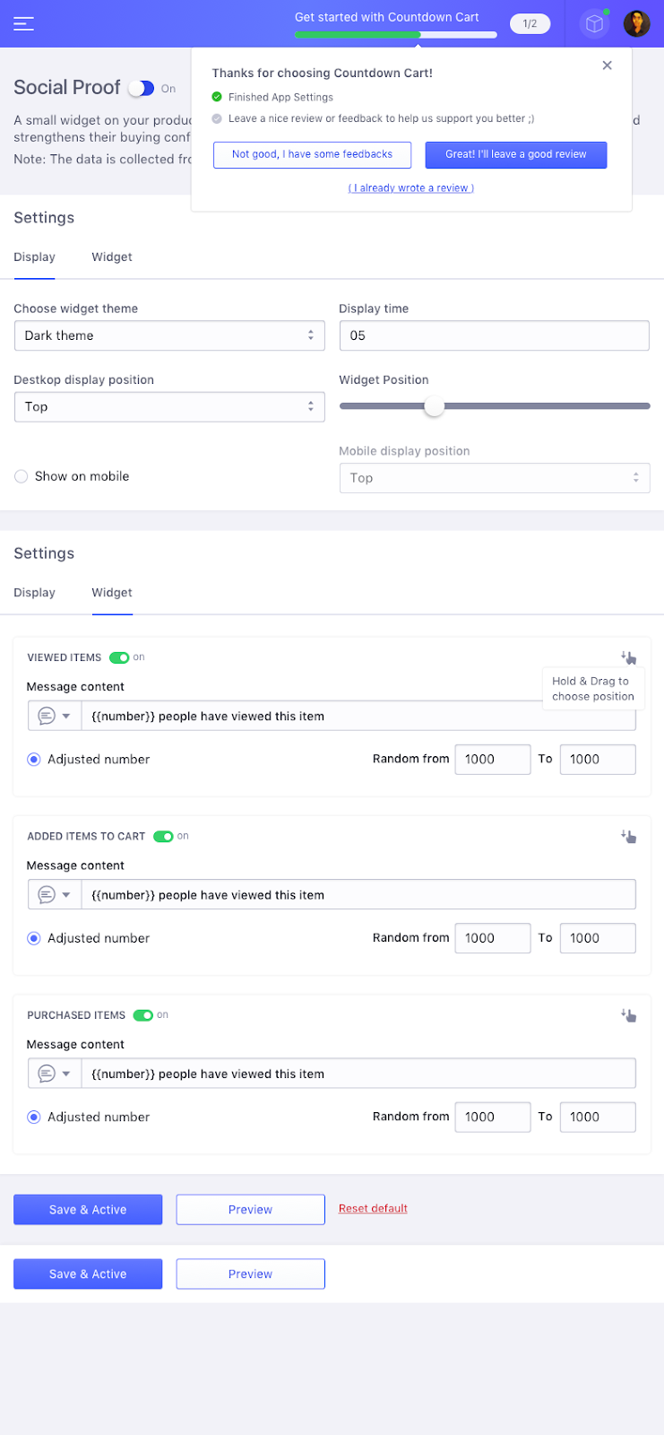Click the Viewed Items drag position icon

click(629, 657)
